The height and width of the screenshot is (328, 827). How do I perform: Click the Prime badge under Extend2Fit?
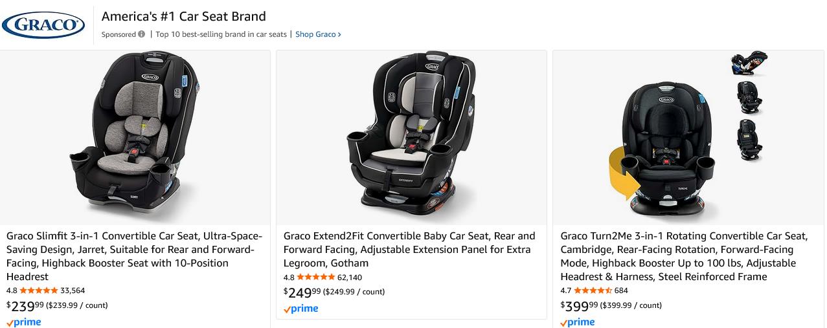301,309
